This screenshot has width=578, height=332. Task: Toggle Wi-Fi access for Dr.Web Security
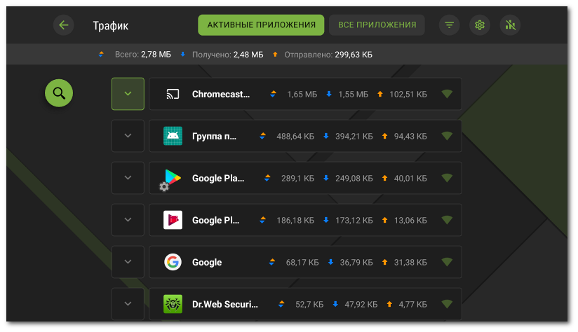447,305
